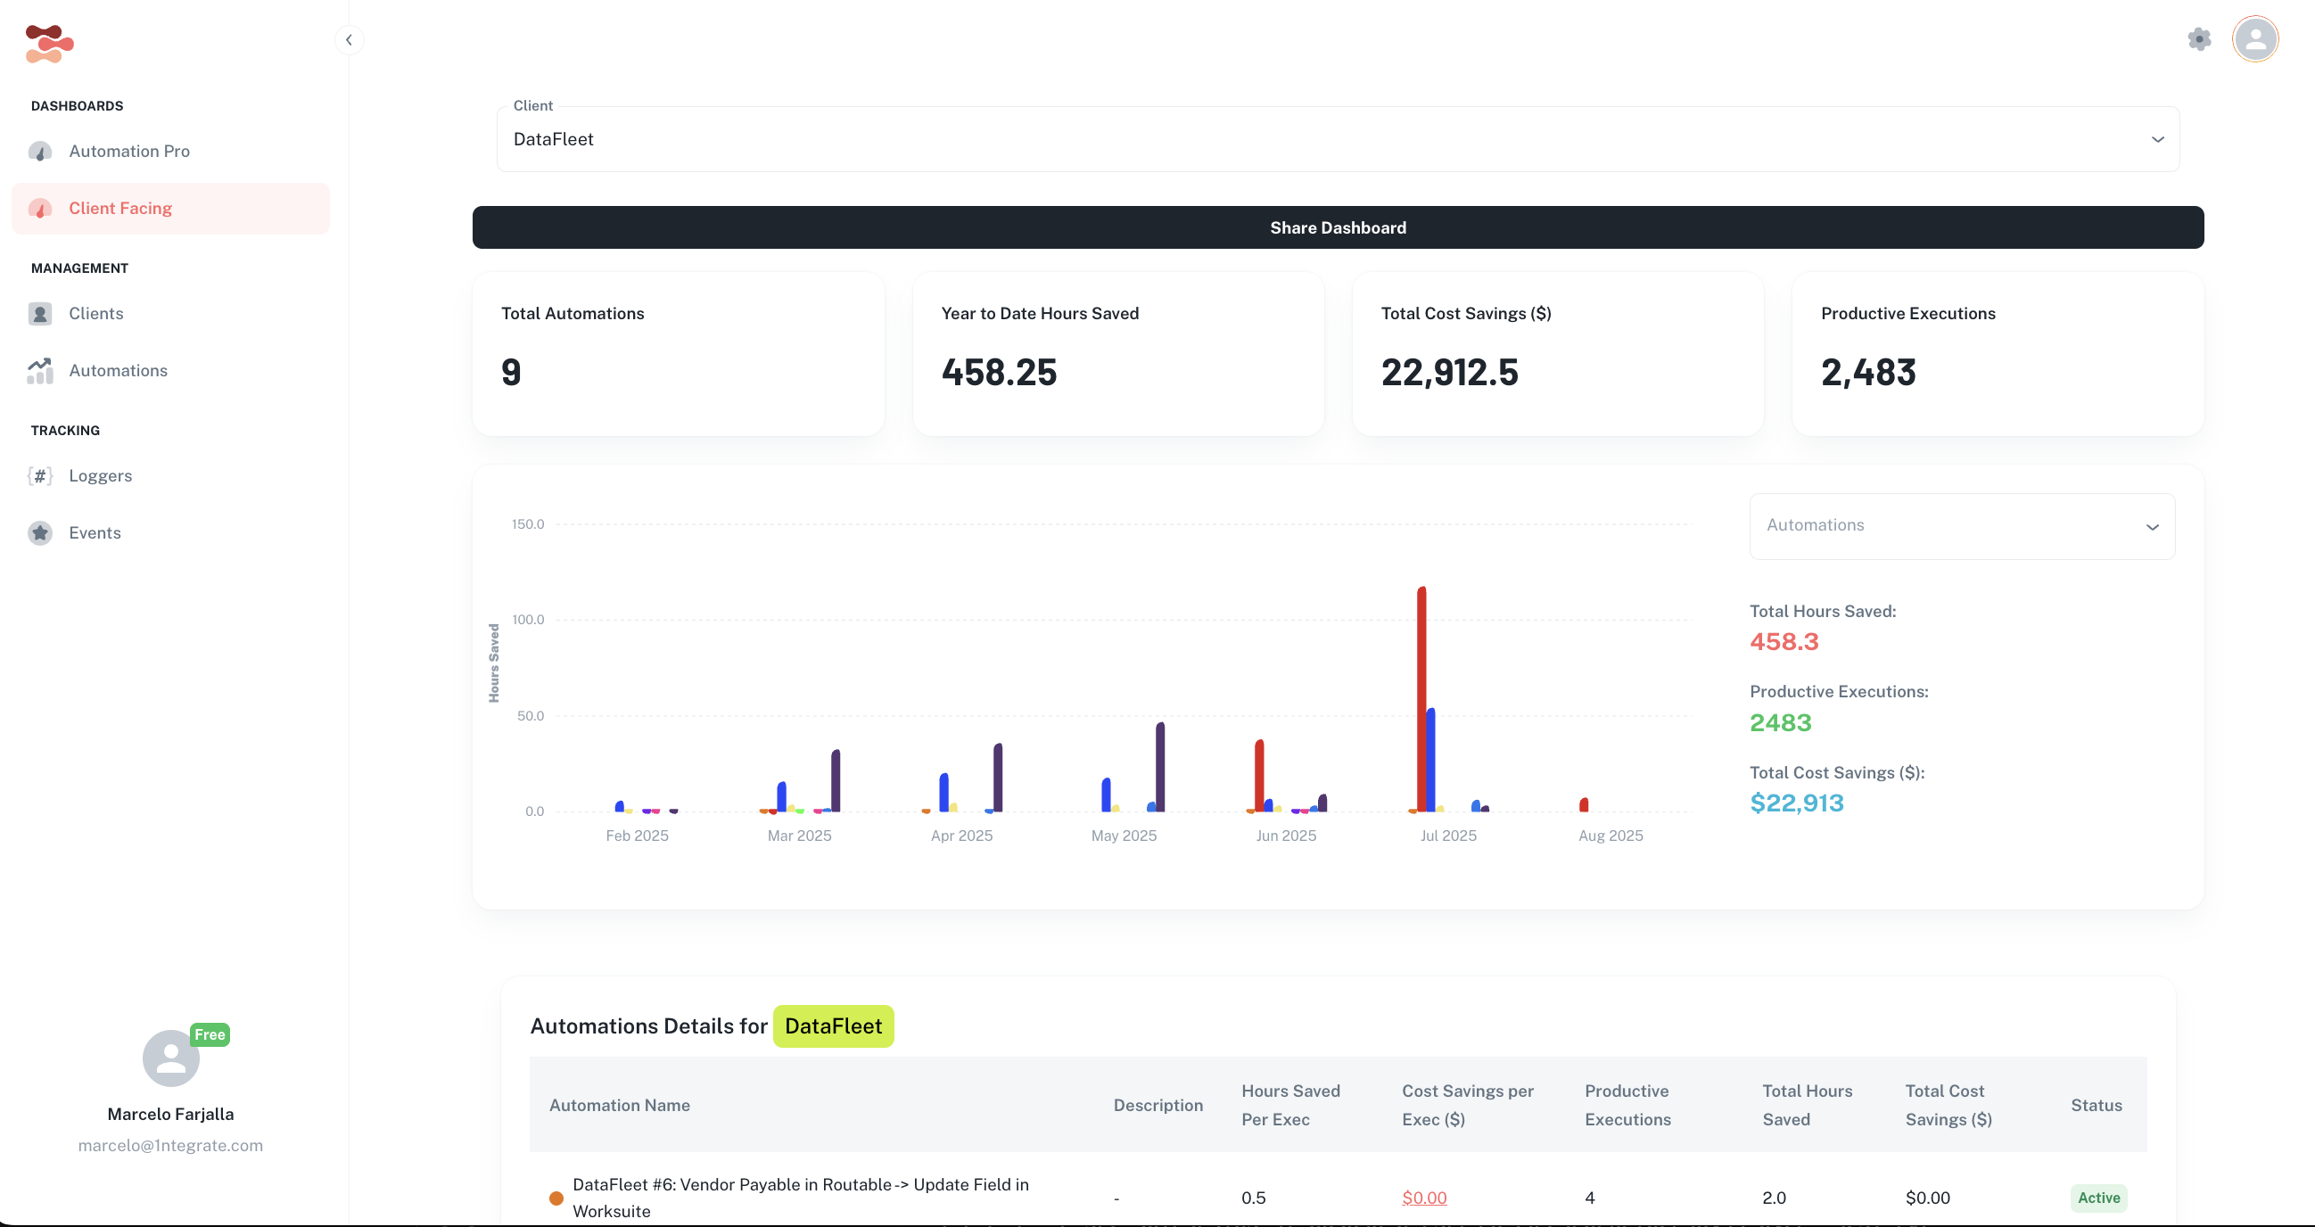
Task: Click the purple May 2025 bar
Action: point(1159,767)
